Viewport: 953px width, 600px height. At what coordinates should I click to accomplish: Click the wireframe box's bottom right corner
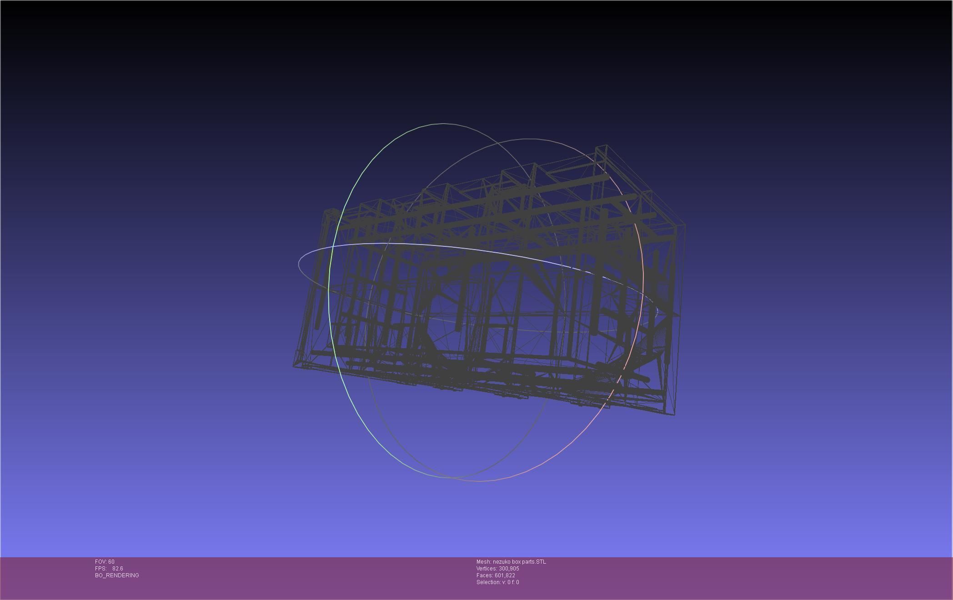(x=673, y=414)
